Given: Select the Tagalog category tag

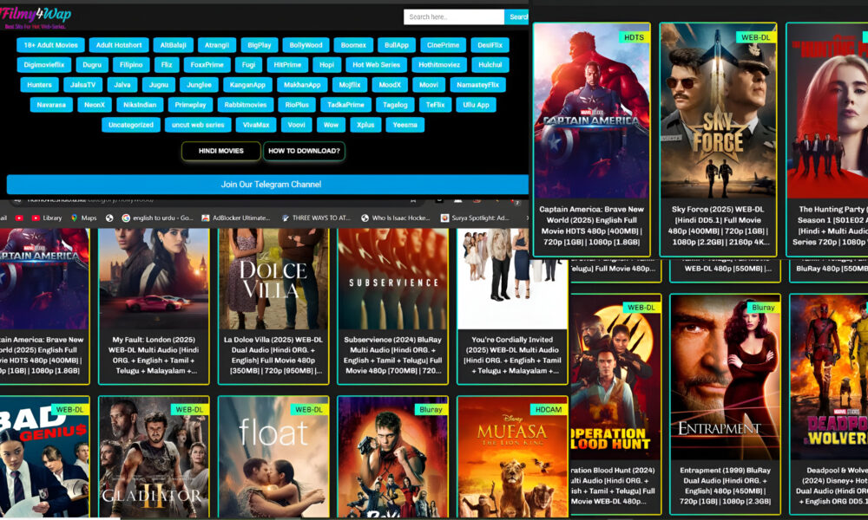Looking at the screenshot, I should click(x=395, y=105).
